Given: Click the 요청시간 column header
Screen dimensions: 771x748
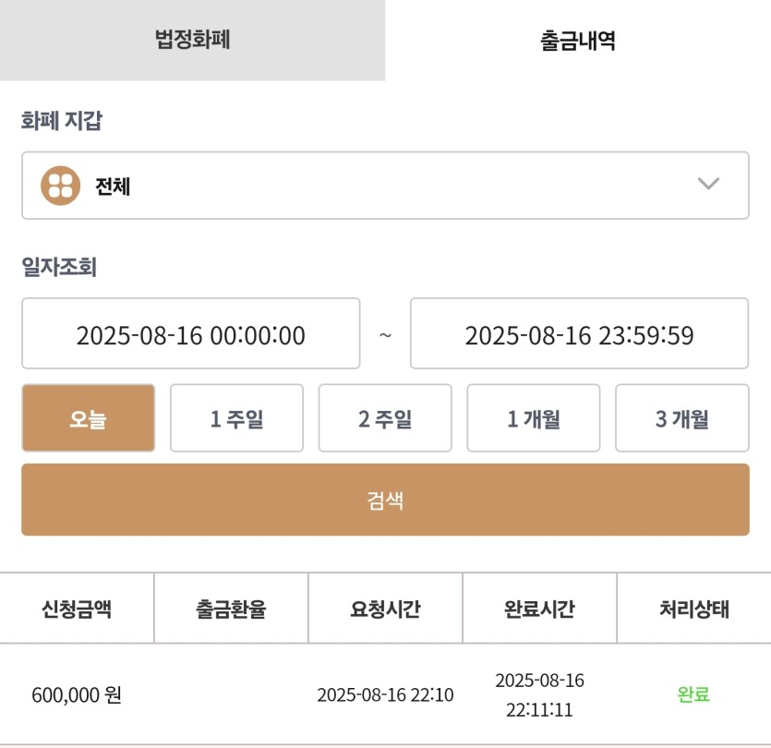Looking at the screenshot, I should [x=385, y=609].
